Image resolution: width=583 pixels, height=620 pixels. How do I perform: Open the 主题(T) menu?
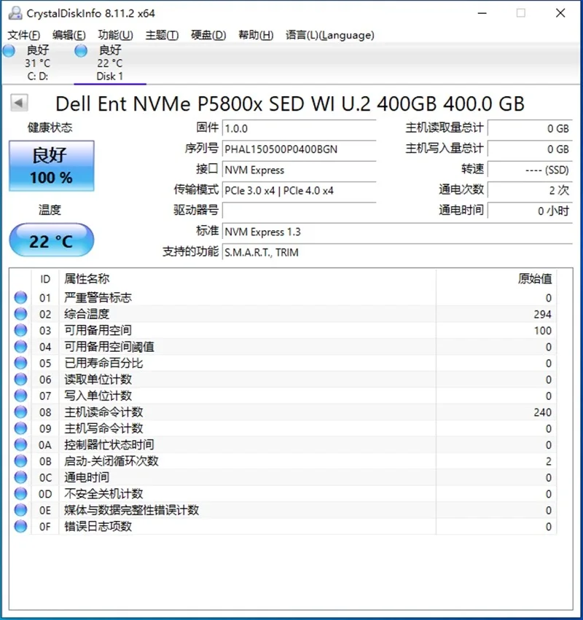[162, 35]
